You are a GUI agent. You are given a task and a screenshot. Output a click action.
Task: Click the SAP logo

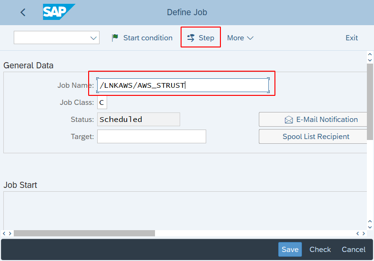[59, 12]
